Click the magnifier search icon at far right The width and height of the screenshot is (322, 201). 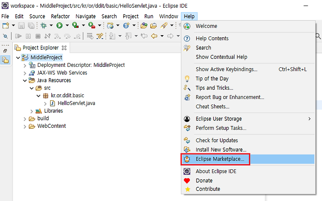click(318, 36)
